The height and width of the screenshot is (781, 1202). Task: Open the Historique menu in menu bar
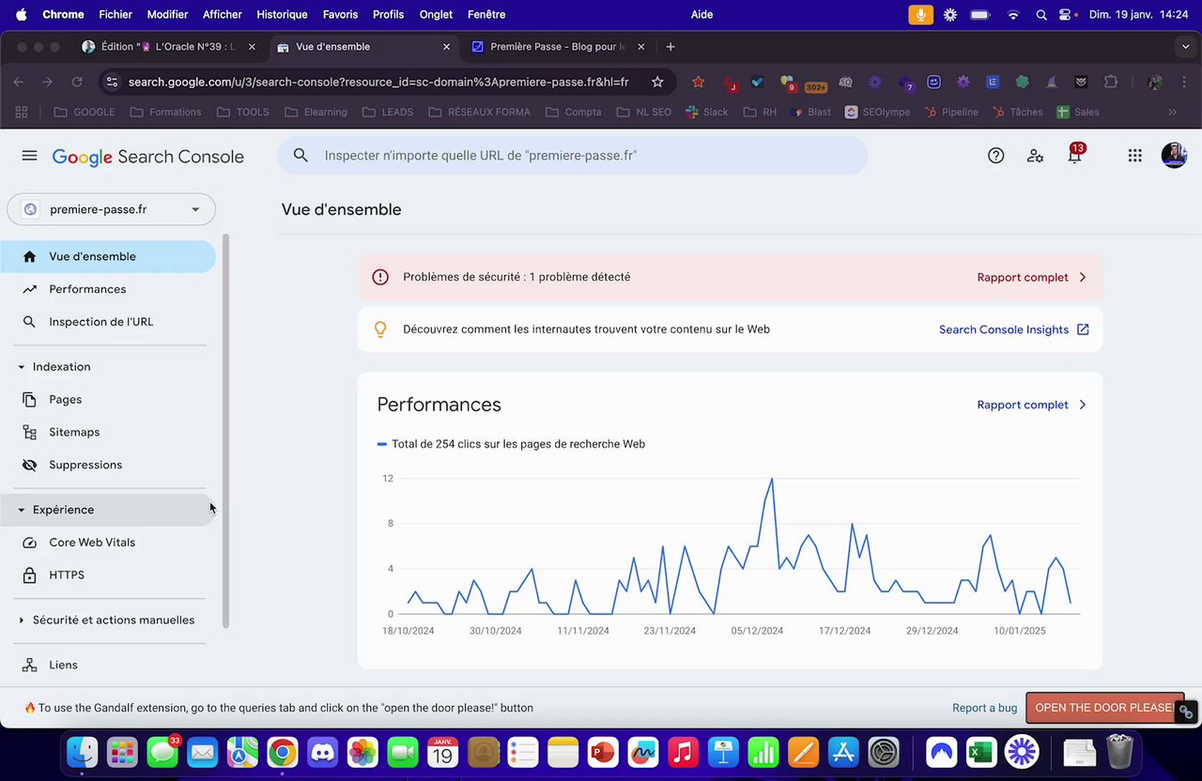(x=282, y=15)
